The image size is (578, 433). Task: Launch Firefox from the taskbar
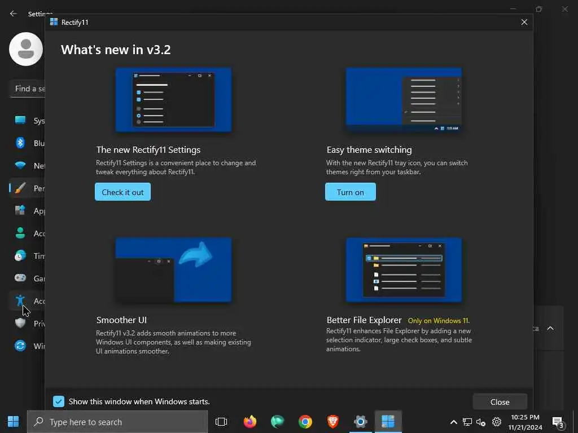coord(250,422)
